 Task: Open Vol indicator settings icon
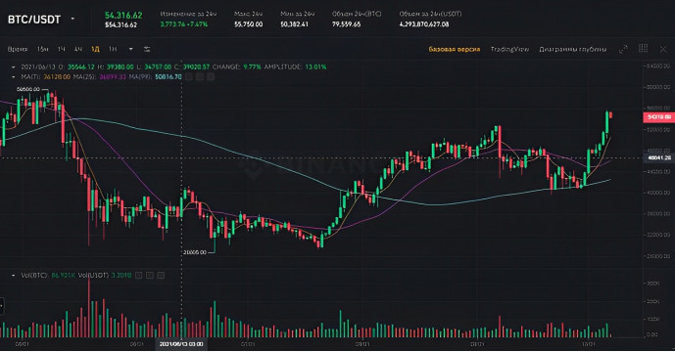point(150,275)
